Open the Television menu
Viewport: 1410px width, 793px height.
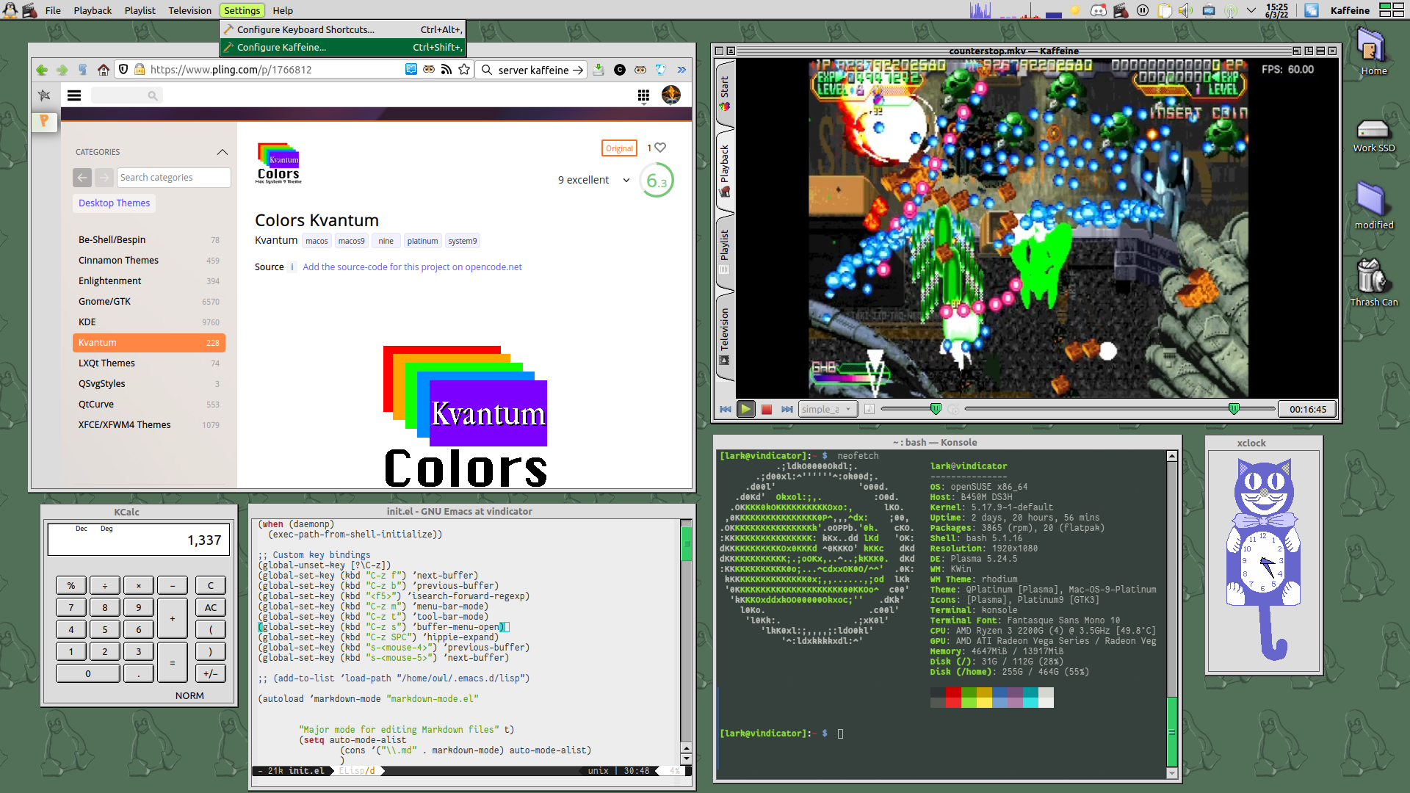point(189,10)
